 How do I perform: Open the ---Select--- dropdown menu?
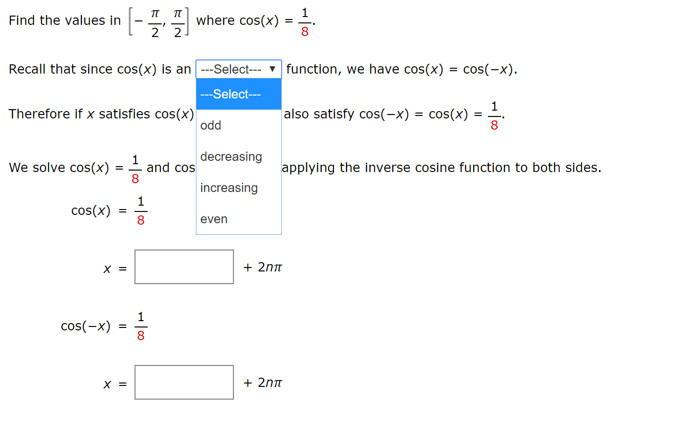tap(234, 69)
